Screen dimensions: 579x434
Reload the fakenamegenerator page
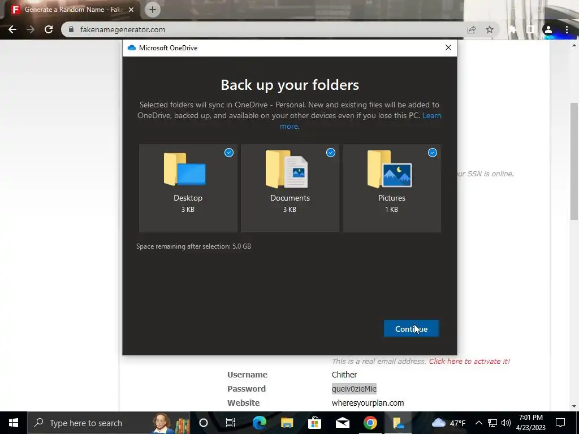[49, 29]
